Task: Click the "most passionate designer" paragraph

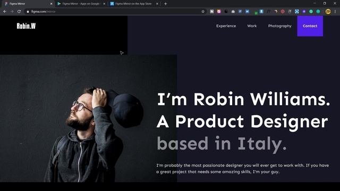Action: point(243,169)
